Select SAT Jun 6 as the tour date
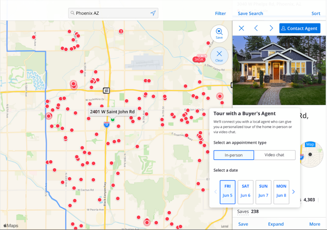327x230 pixels. tap(245, 192)
